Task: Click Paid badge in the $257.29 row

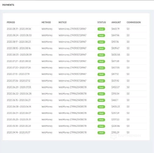Action: point(101,113)
